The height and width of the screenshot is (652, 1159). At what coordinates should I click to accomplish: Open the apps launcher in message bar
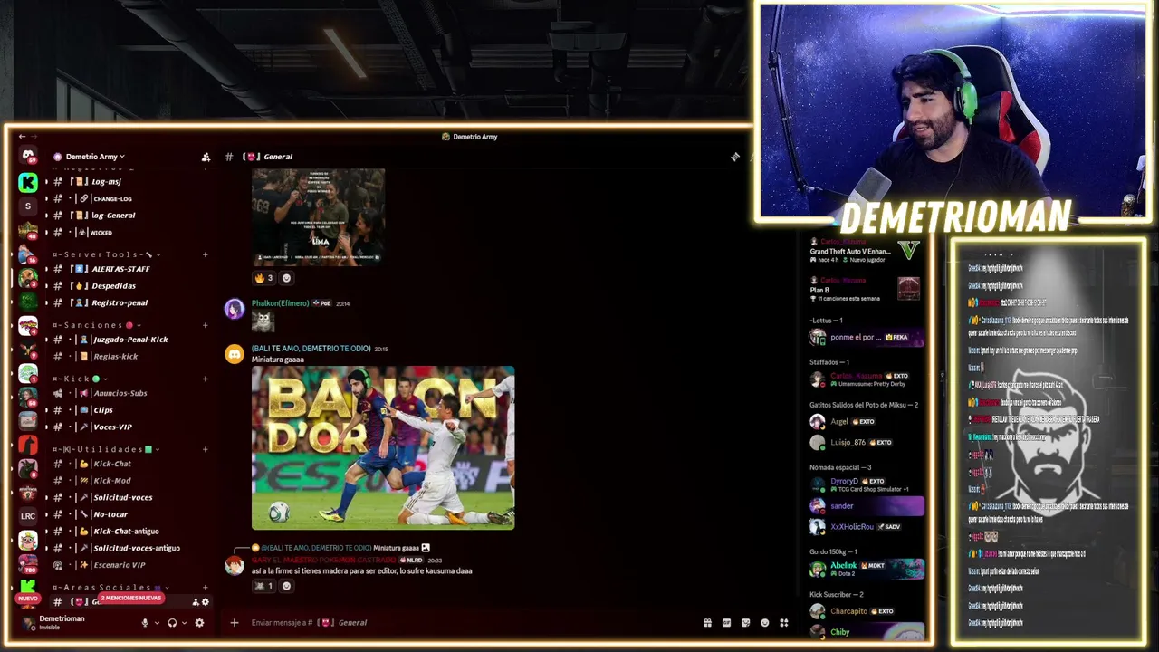(x=784, y=623)
